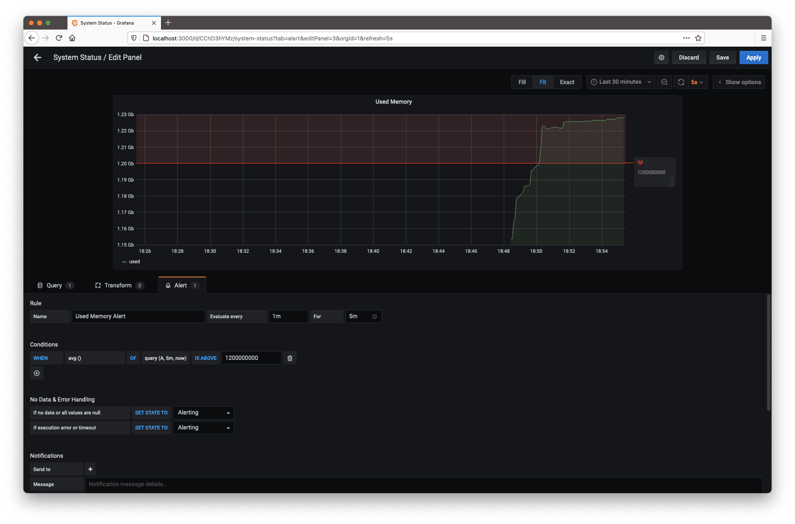Click the alert threshold heart handle
The width and height of the screenshot is (795, 524).
coord(640,163)
